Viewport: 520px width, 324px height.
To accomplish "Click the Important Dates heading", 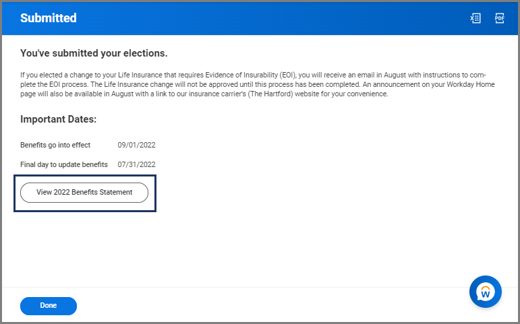I will 59,119.
